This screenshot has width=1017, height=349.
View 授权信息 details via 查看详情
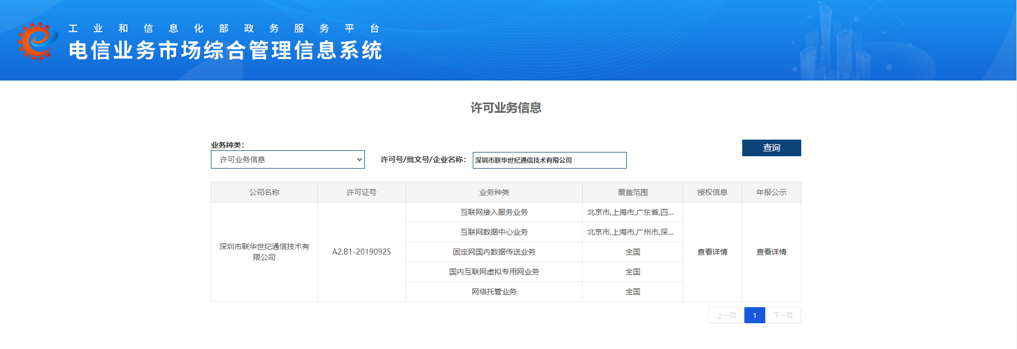pos(712,252)
